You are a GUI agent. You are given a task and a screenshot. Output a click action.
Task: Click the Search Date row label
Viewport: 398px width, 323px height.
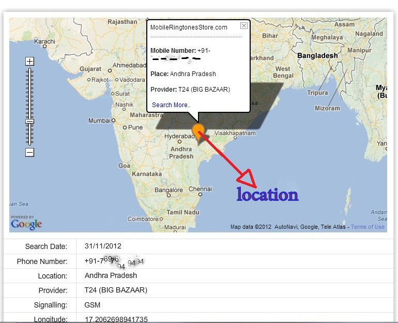pyautogui.click(x=46, y=246)
